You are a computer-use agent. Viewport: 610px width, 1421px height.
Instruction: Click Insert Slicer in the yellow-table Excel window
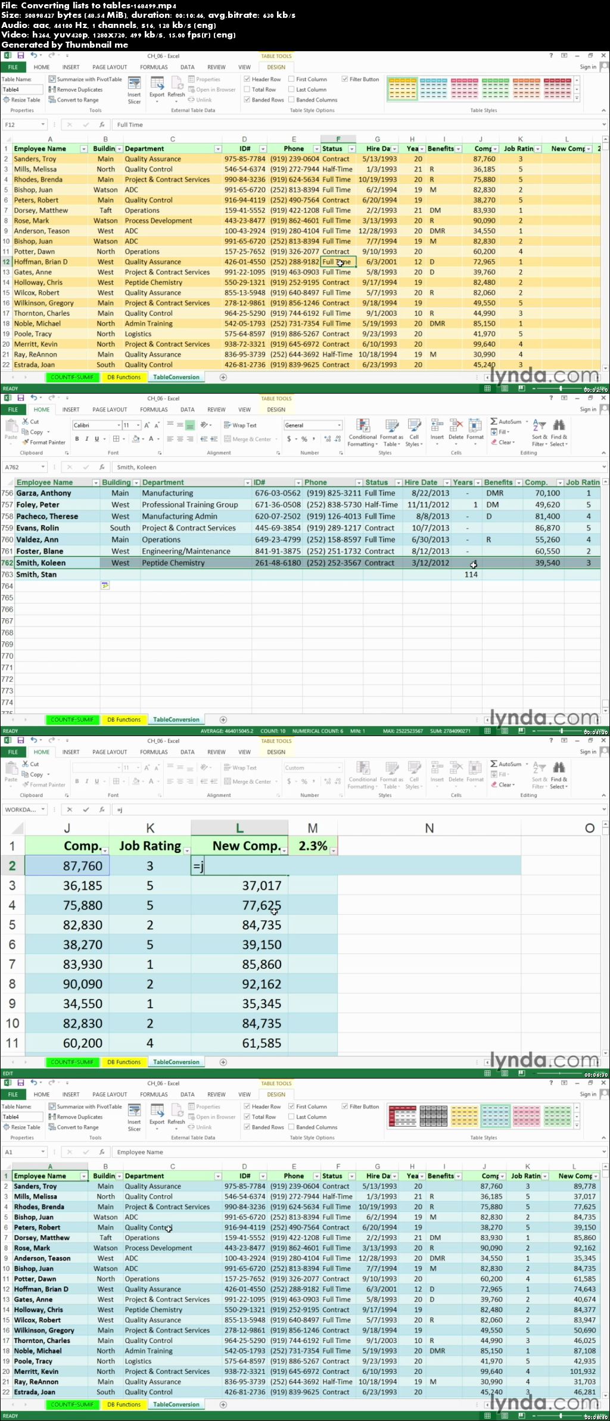[134, 89]
